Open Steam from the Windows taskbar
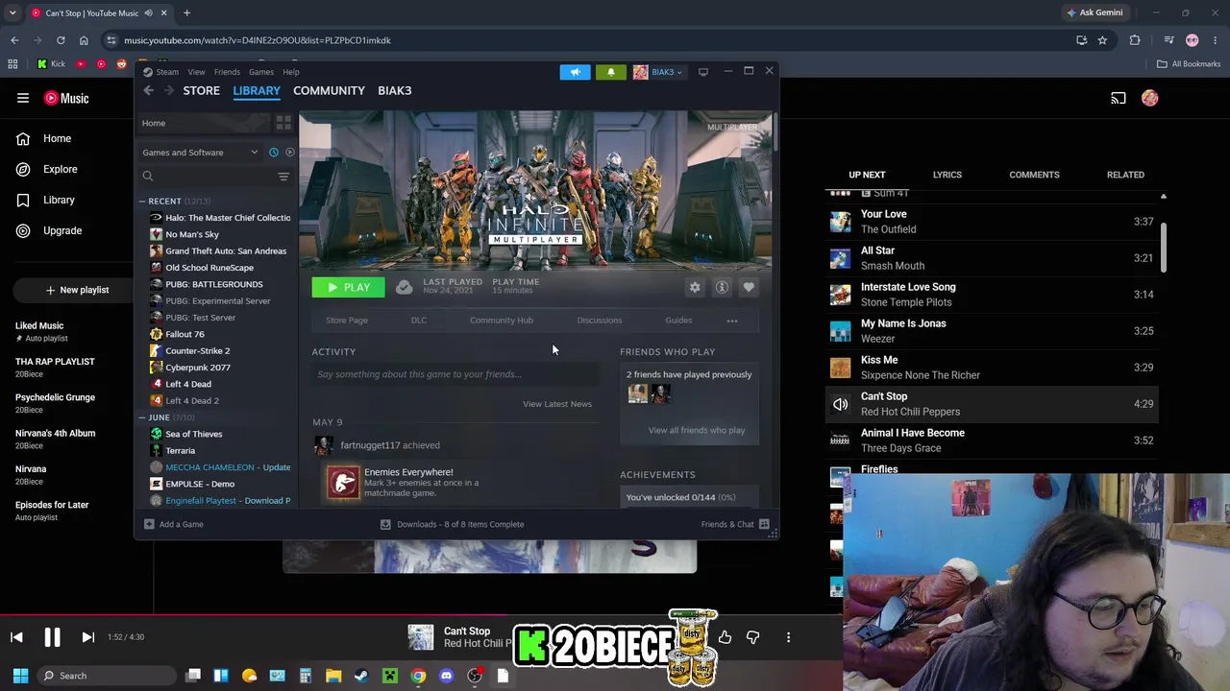Screen dimensions: 1230x691 361,676
